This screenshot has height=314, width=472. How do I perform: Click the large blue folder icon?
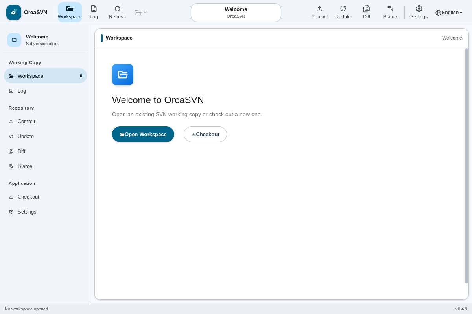tap(123, 75)
